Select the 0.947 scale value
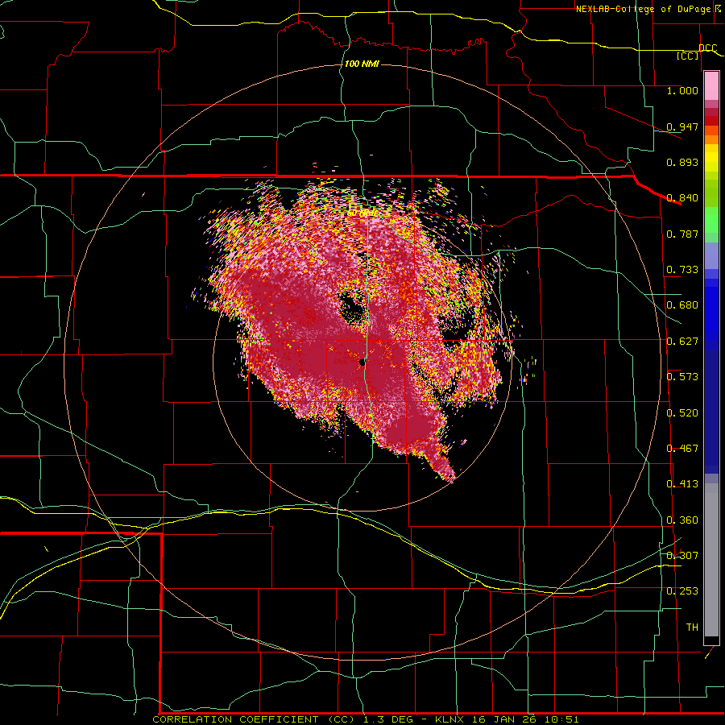The height and width of the screenshot is (725, 725). [682, 126]
